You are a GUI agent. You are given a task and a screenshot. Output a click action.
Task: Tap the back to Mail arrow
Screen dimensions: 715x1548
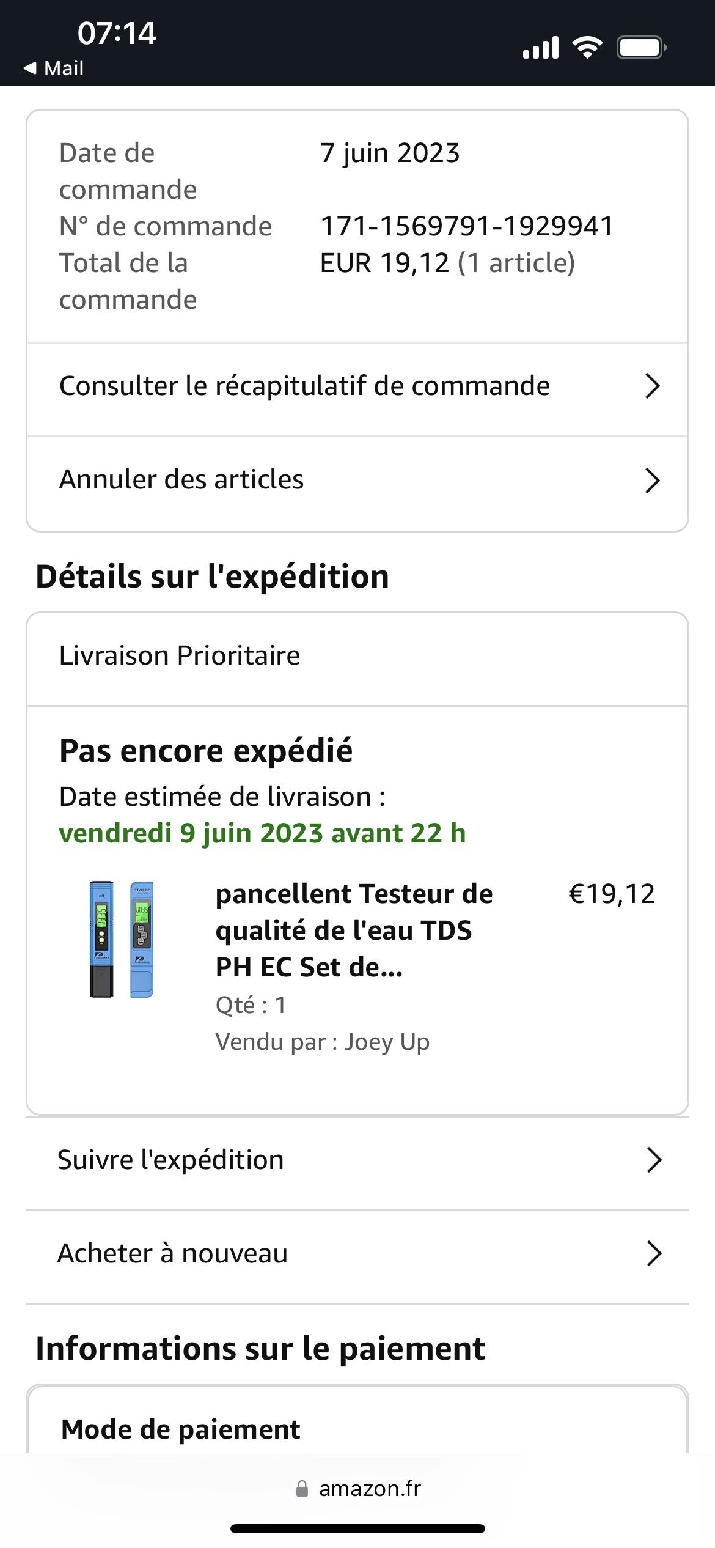(31, 68)
